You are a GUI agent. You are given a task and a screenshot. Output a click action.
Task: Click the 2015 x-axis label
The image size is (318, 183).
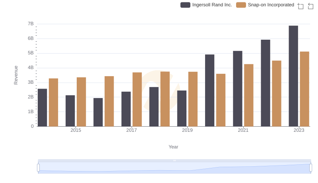tap(76, 130)
